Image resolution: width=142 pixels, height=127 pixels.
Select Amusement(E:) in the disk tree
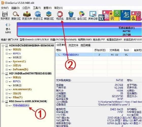(22, 89)
